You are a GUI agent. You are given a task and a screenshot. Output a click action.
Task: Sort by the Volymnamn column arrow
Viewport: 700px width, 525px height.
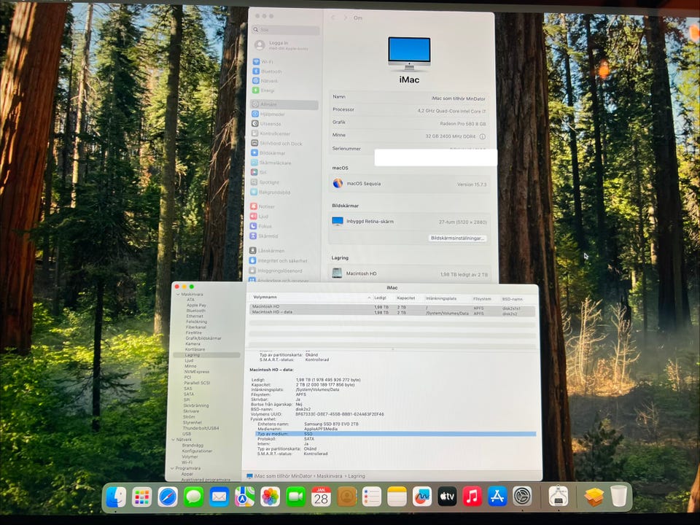[x=369, y=297]
